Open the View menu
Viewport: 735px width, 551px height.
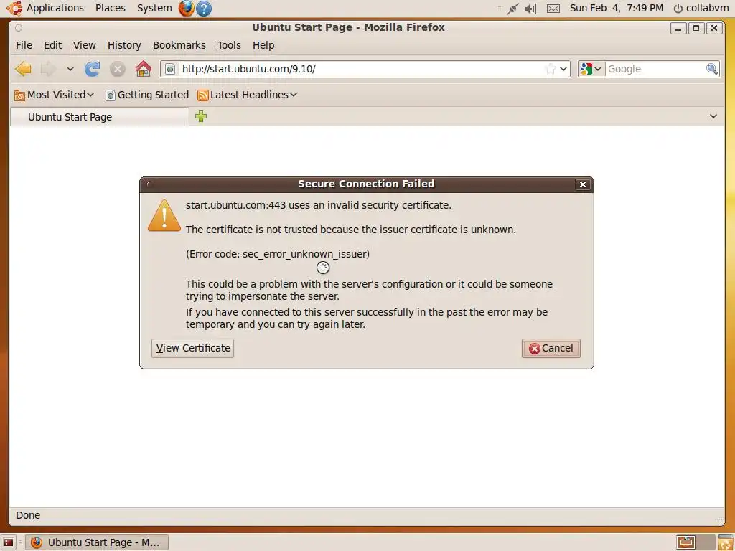85,45
